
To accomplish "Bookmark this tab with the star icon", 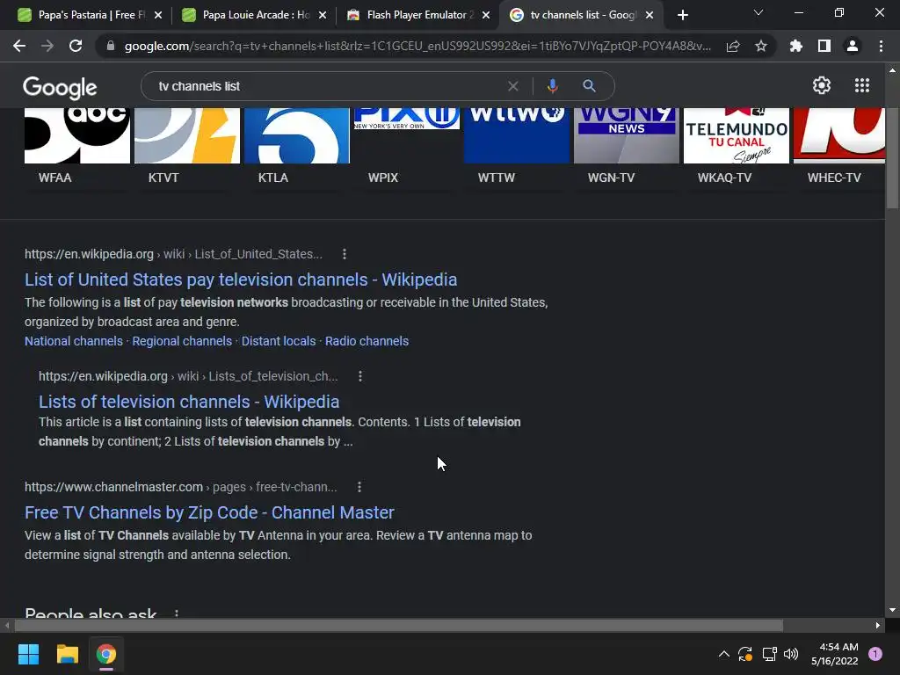I will pyautogui.click(x=761, y=46).
